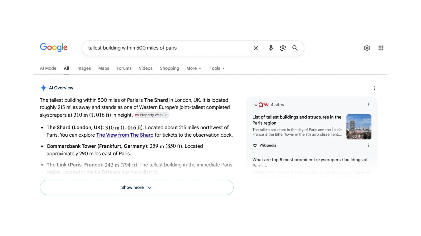Click the Commerzbank Tower bullet text

pos(125,150)
